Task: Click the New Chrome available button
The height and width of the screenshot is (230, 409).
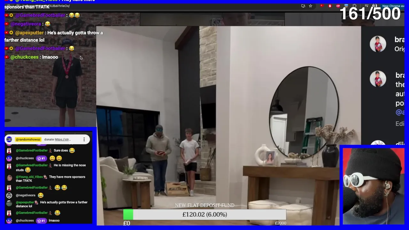Action: 393,6
